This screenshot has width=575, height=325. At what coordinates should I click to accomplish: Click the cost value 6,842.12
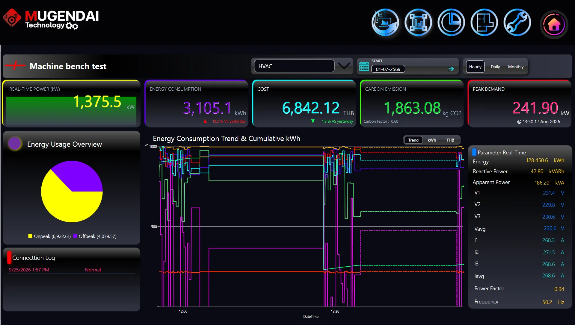pyautogui.click(x=311, y=108)
